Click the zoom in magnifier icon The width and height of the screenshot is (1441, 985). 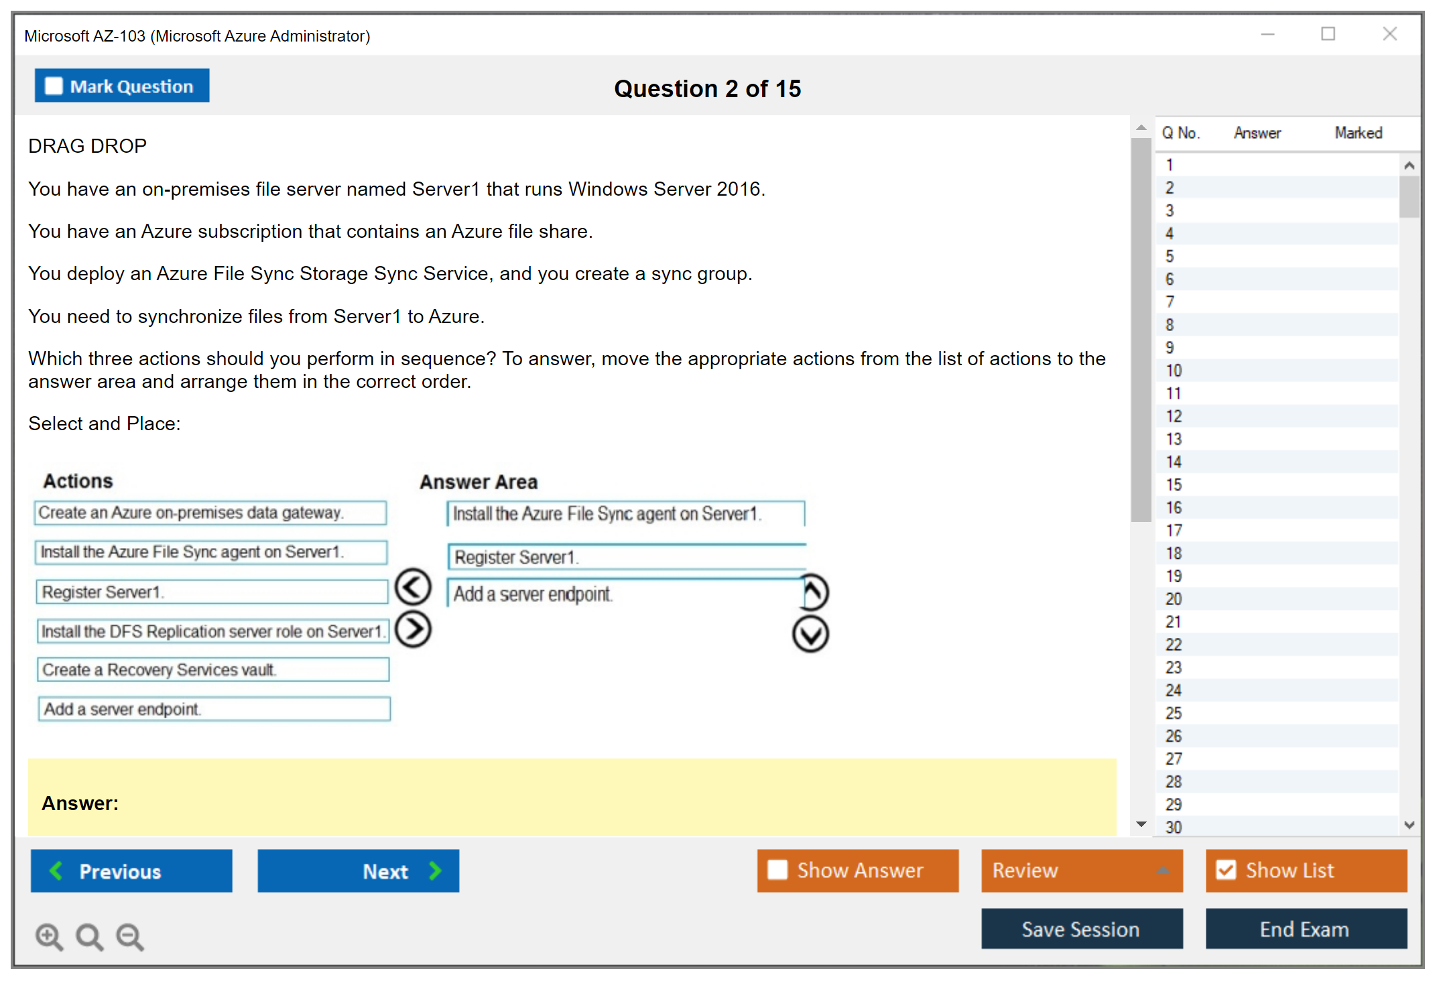pos(49,936)
